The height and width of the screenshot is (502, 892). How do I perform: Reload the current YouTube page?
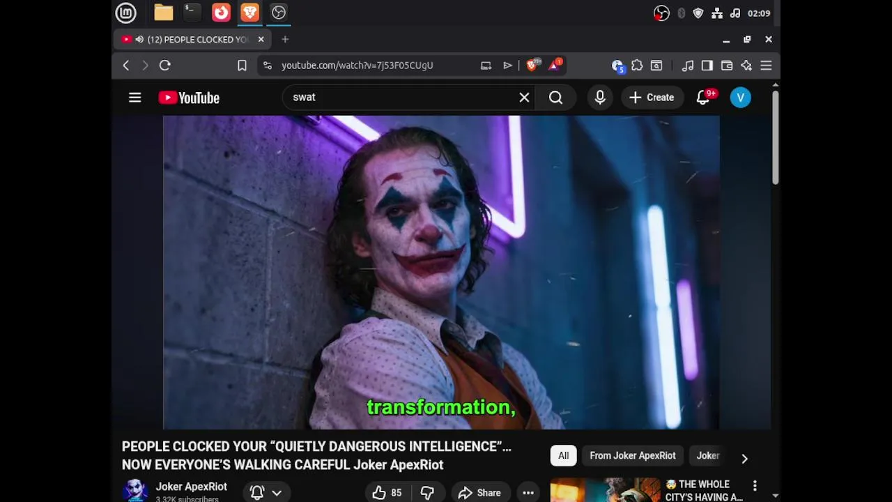coord(165,66)
